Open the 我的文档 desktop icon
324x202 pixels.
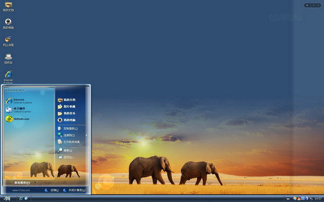pyautogui.click(x=8, y=6)
